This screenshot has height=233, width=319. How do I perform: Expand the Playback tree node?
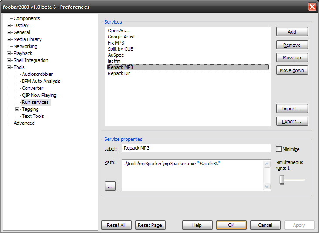tap(9, 54)
